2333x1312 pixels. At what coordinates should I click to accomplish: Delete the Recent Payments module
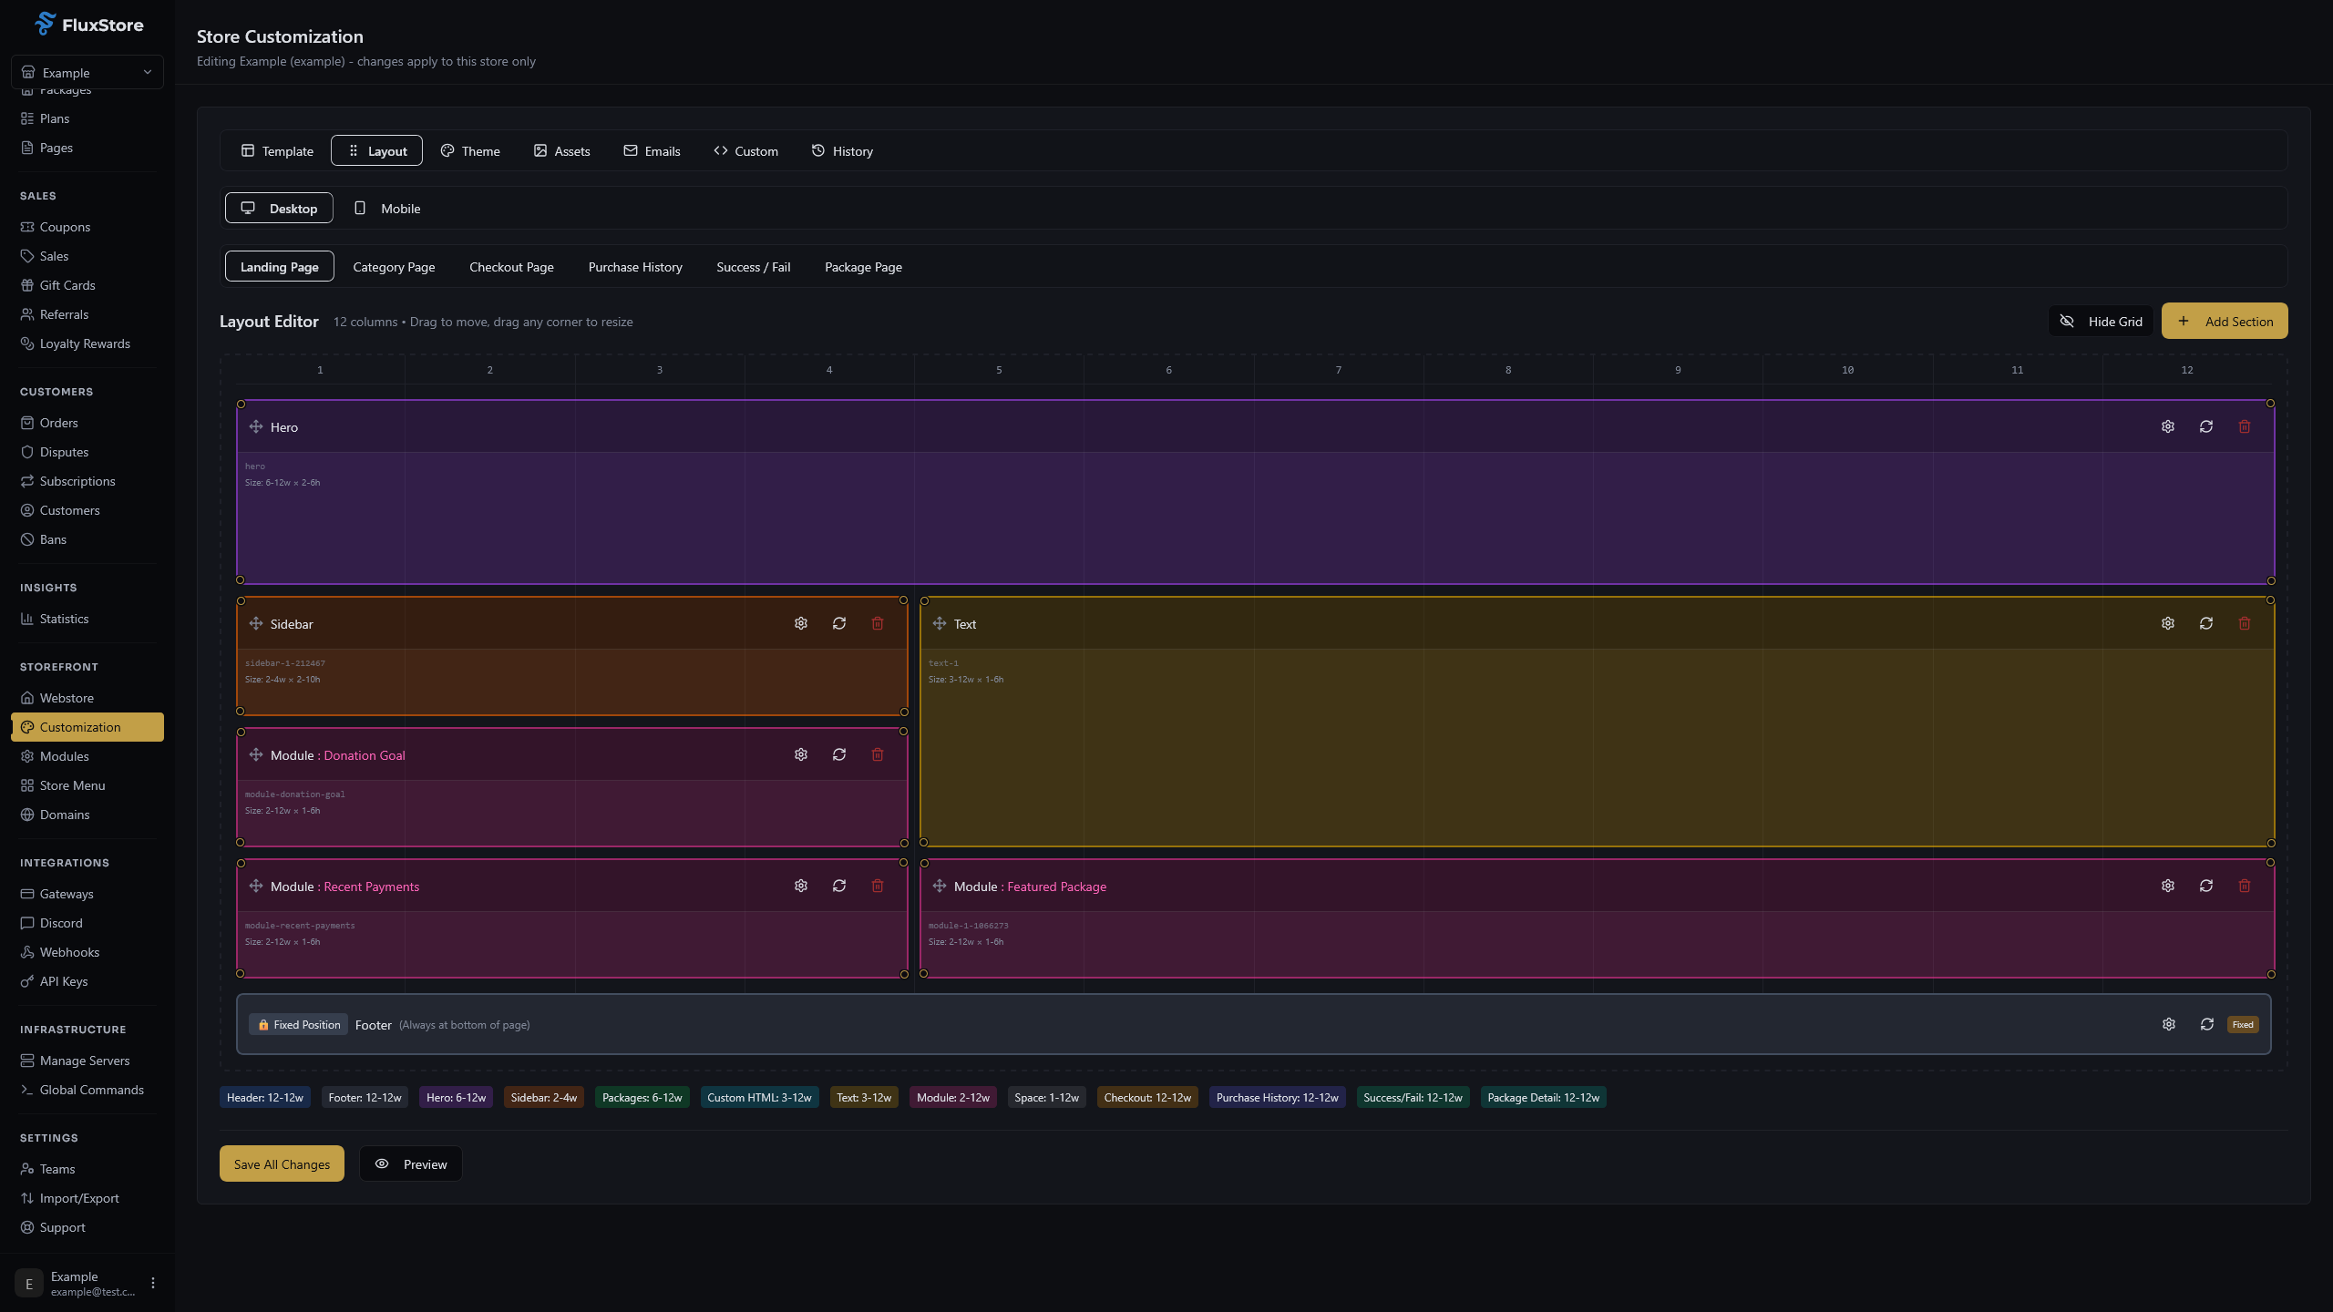pyautogui.click(x=878, y=886)
